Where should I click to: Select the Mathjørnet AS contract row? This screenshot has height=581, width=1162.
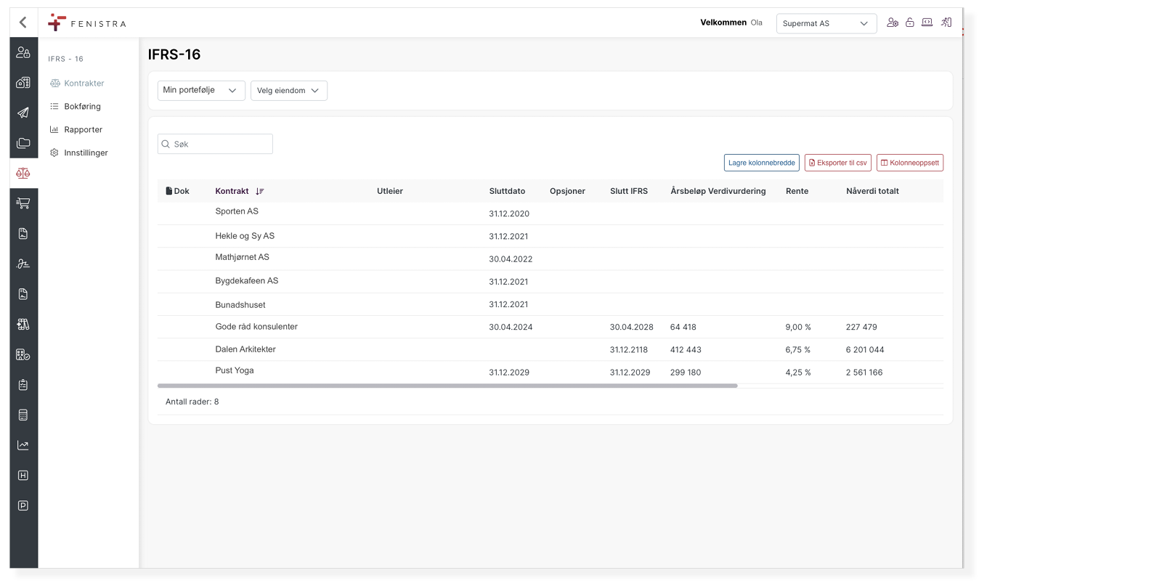[x=550, y=259]
